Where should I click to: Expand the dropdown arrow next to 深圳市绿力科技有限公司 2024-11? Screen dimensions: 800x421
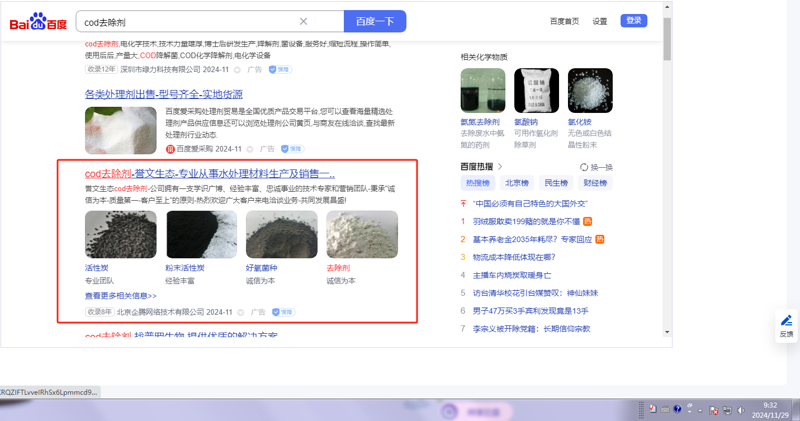[237, 70]
